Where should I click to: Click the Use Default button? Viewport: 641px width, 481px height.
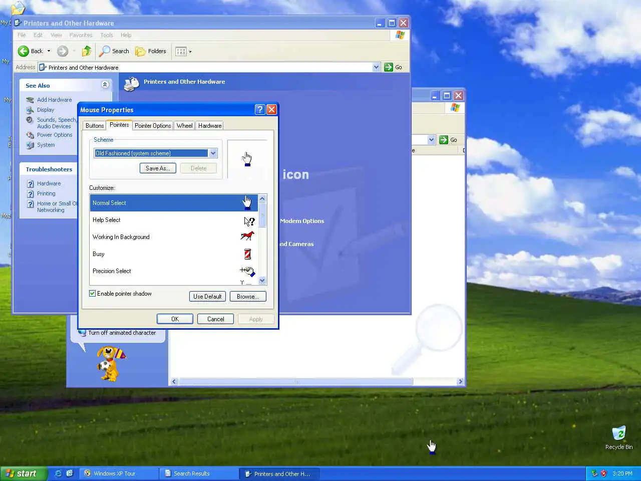click(x=207, y=297)
